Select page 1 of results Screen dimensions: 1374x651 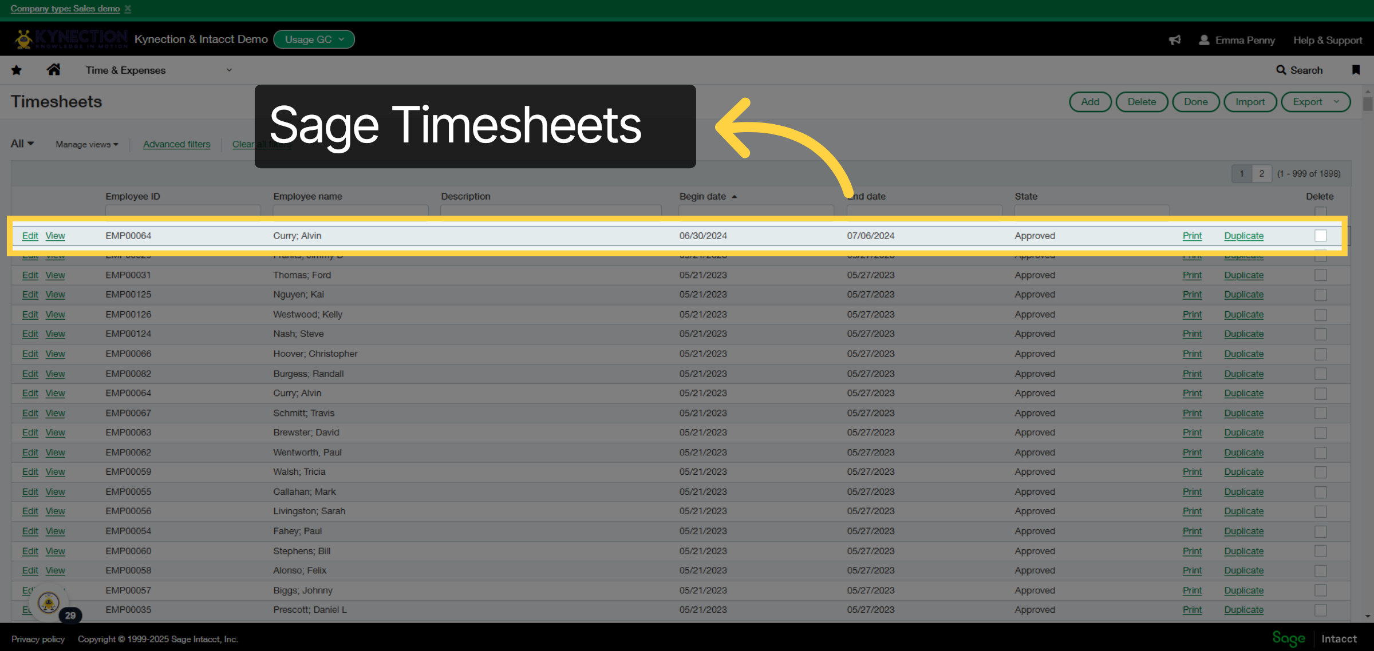[1241, 173]
